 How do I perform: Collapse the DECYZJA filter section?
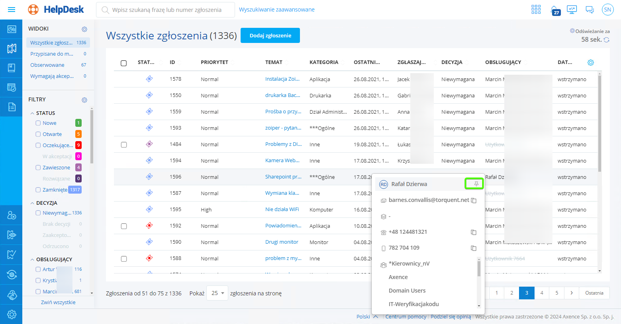[x=32, y=203]
